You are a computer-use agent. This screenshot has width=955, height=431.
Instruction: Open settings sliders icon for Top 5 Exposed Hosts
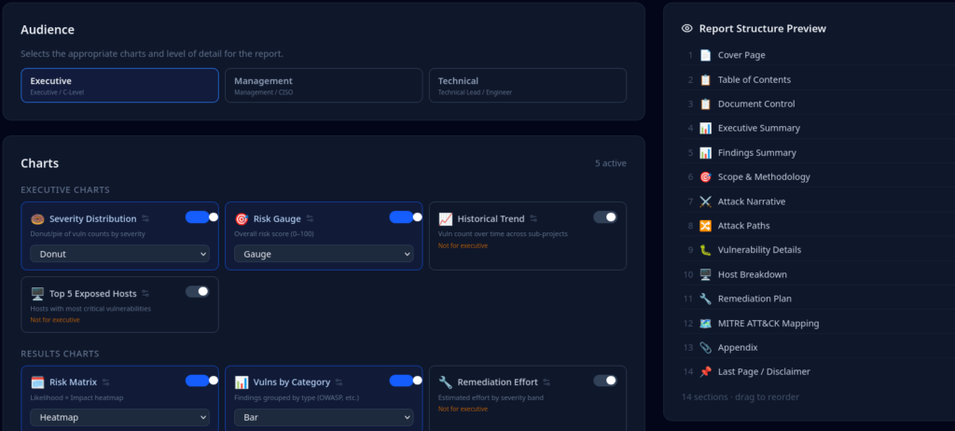(x=145, y=294)
